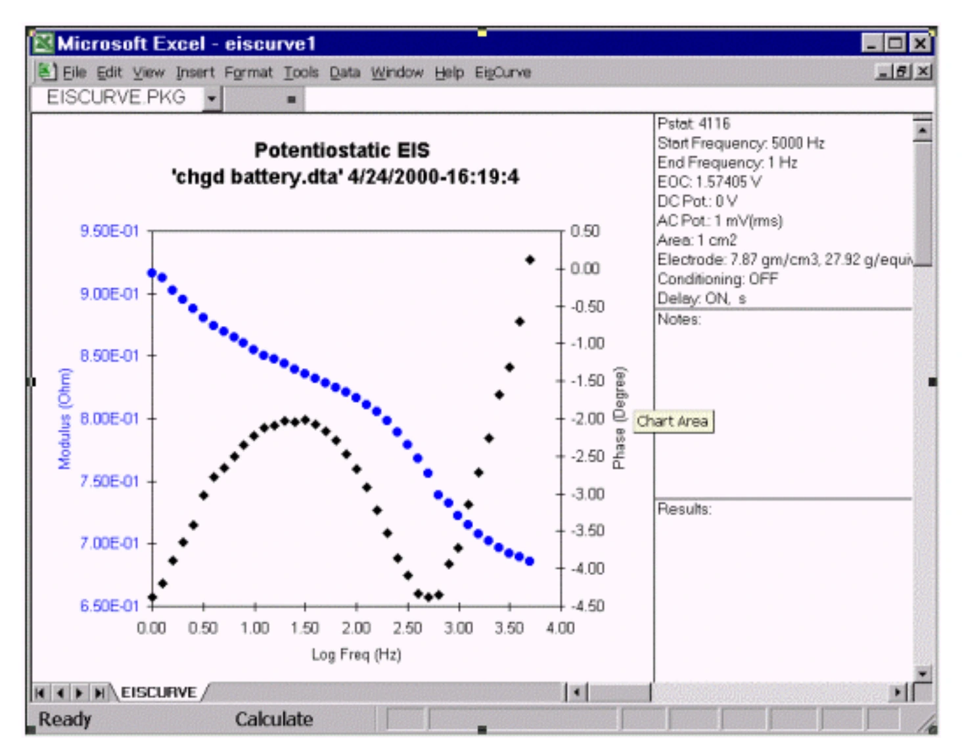Click the vertical scrollbar down arrow

pyautogui.click(x=923, y=674)
